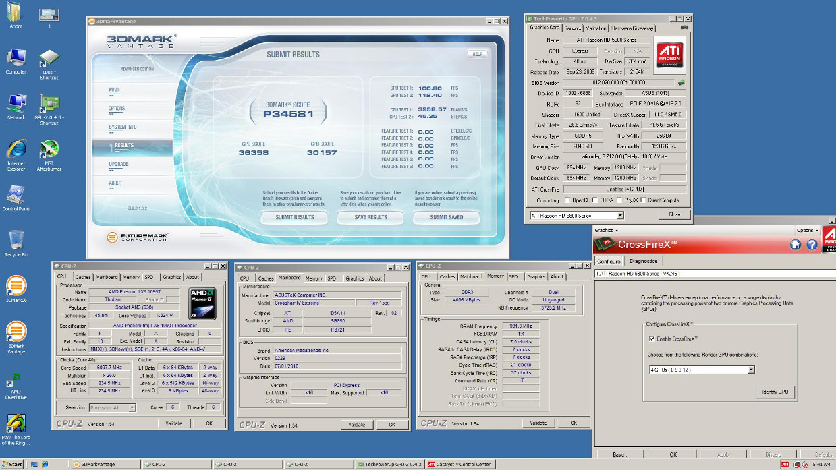Select System Info in the 3DMark sidebar
The image size is (836, 470).
(123, 127)
